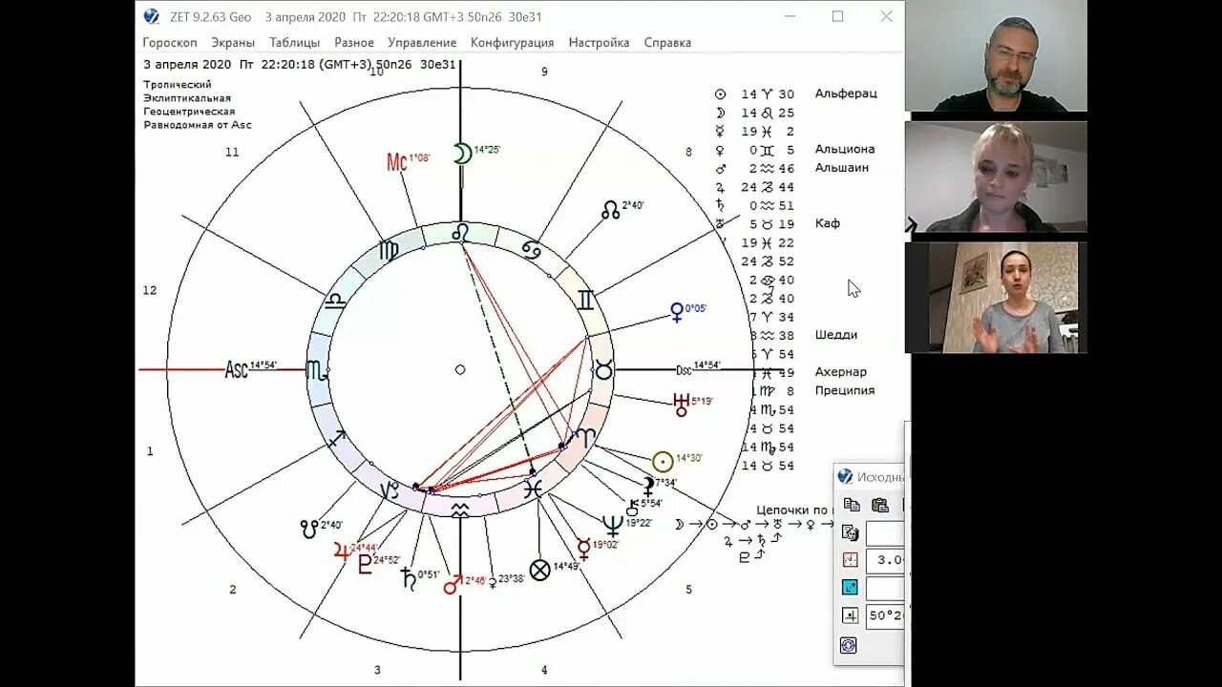Click the small circle at chart center
Image resolution: width=1222 pixels, height=687 pixels.
pyautogui.click(x=460, y=369)
